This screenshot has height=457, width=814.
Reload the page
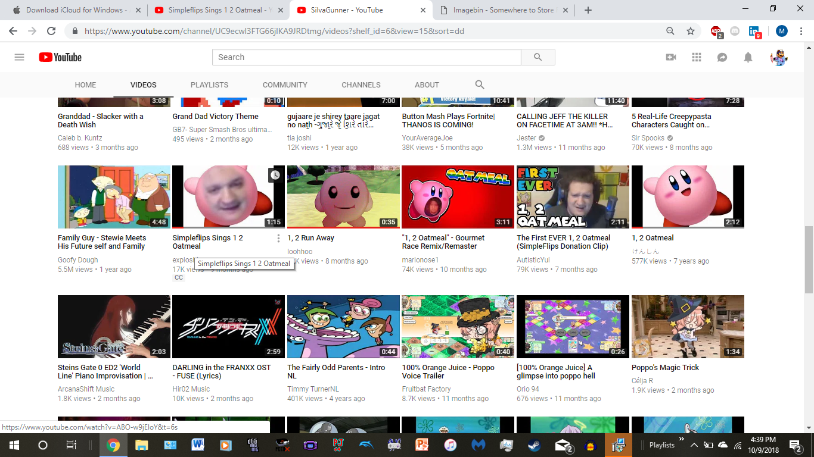[51, 31]
